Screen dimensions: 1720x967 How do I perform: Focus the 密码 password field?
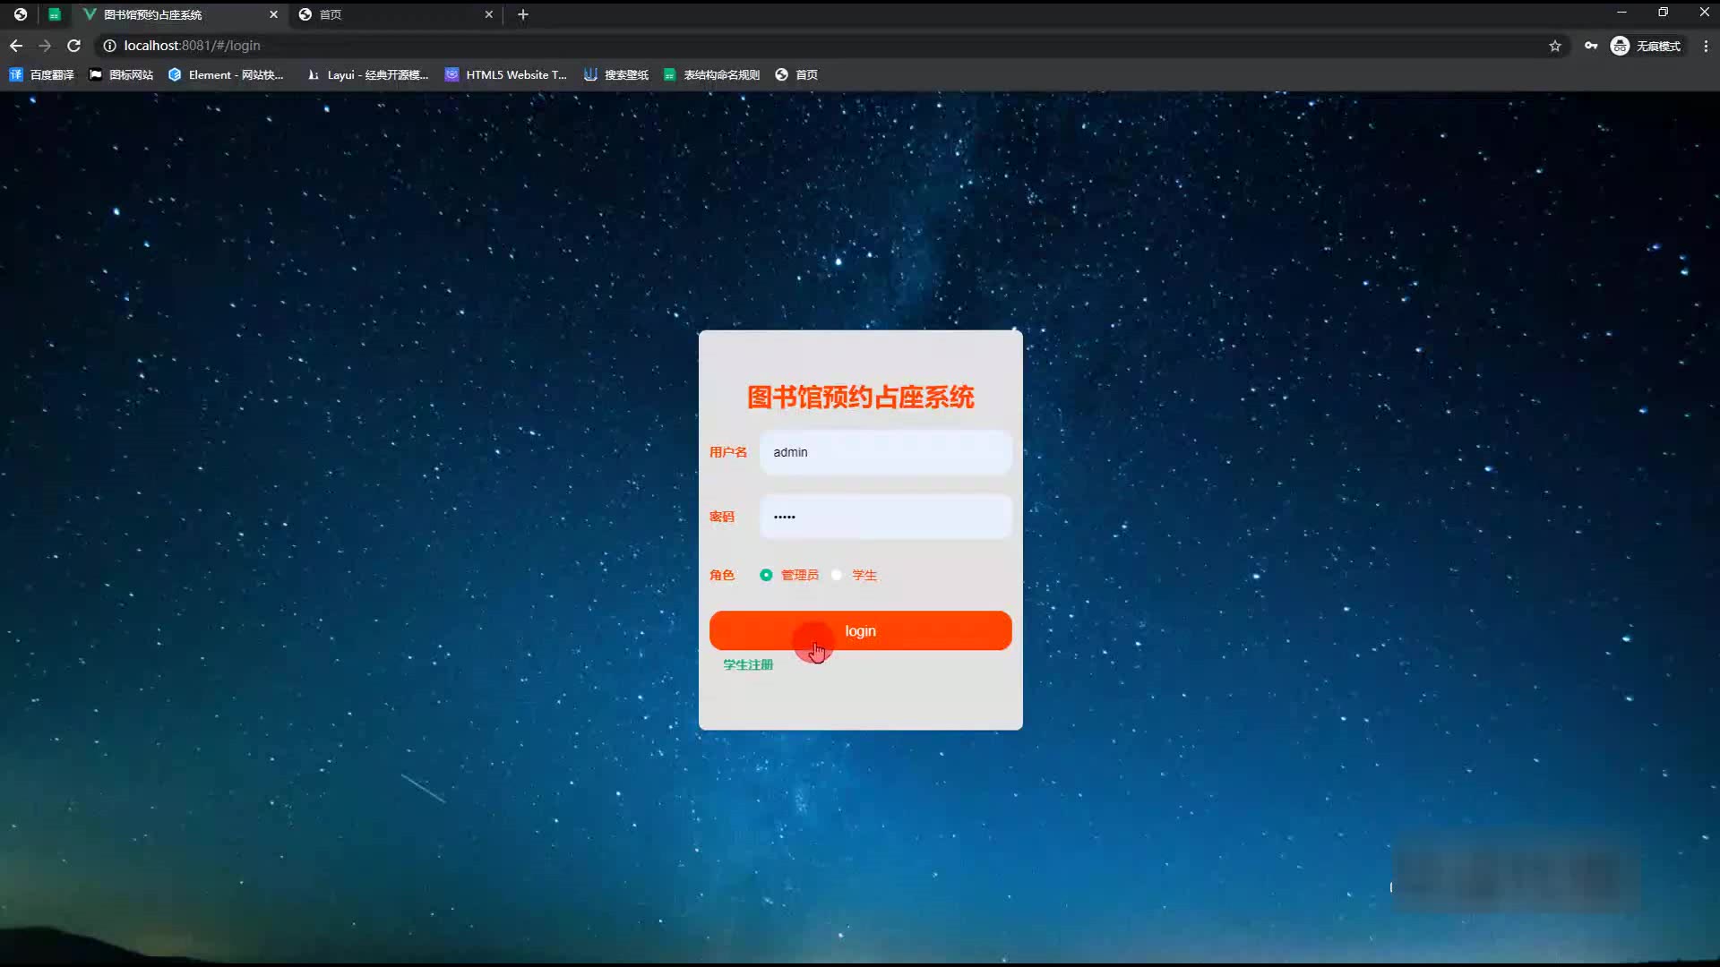click(x=885, y=517)
